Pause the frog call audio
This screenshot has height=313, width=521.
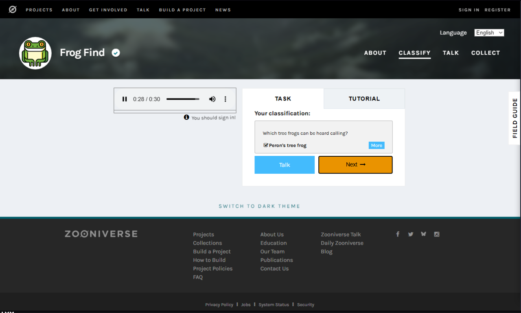(125, 99)
